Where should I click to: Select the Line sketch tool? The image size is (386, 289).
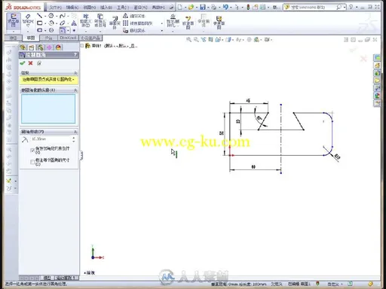(x=39, y=16)
